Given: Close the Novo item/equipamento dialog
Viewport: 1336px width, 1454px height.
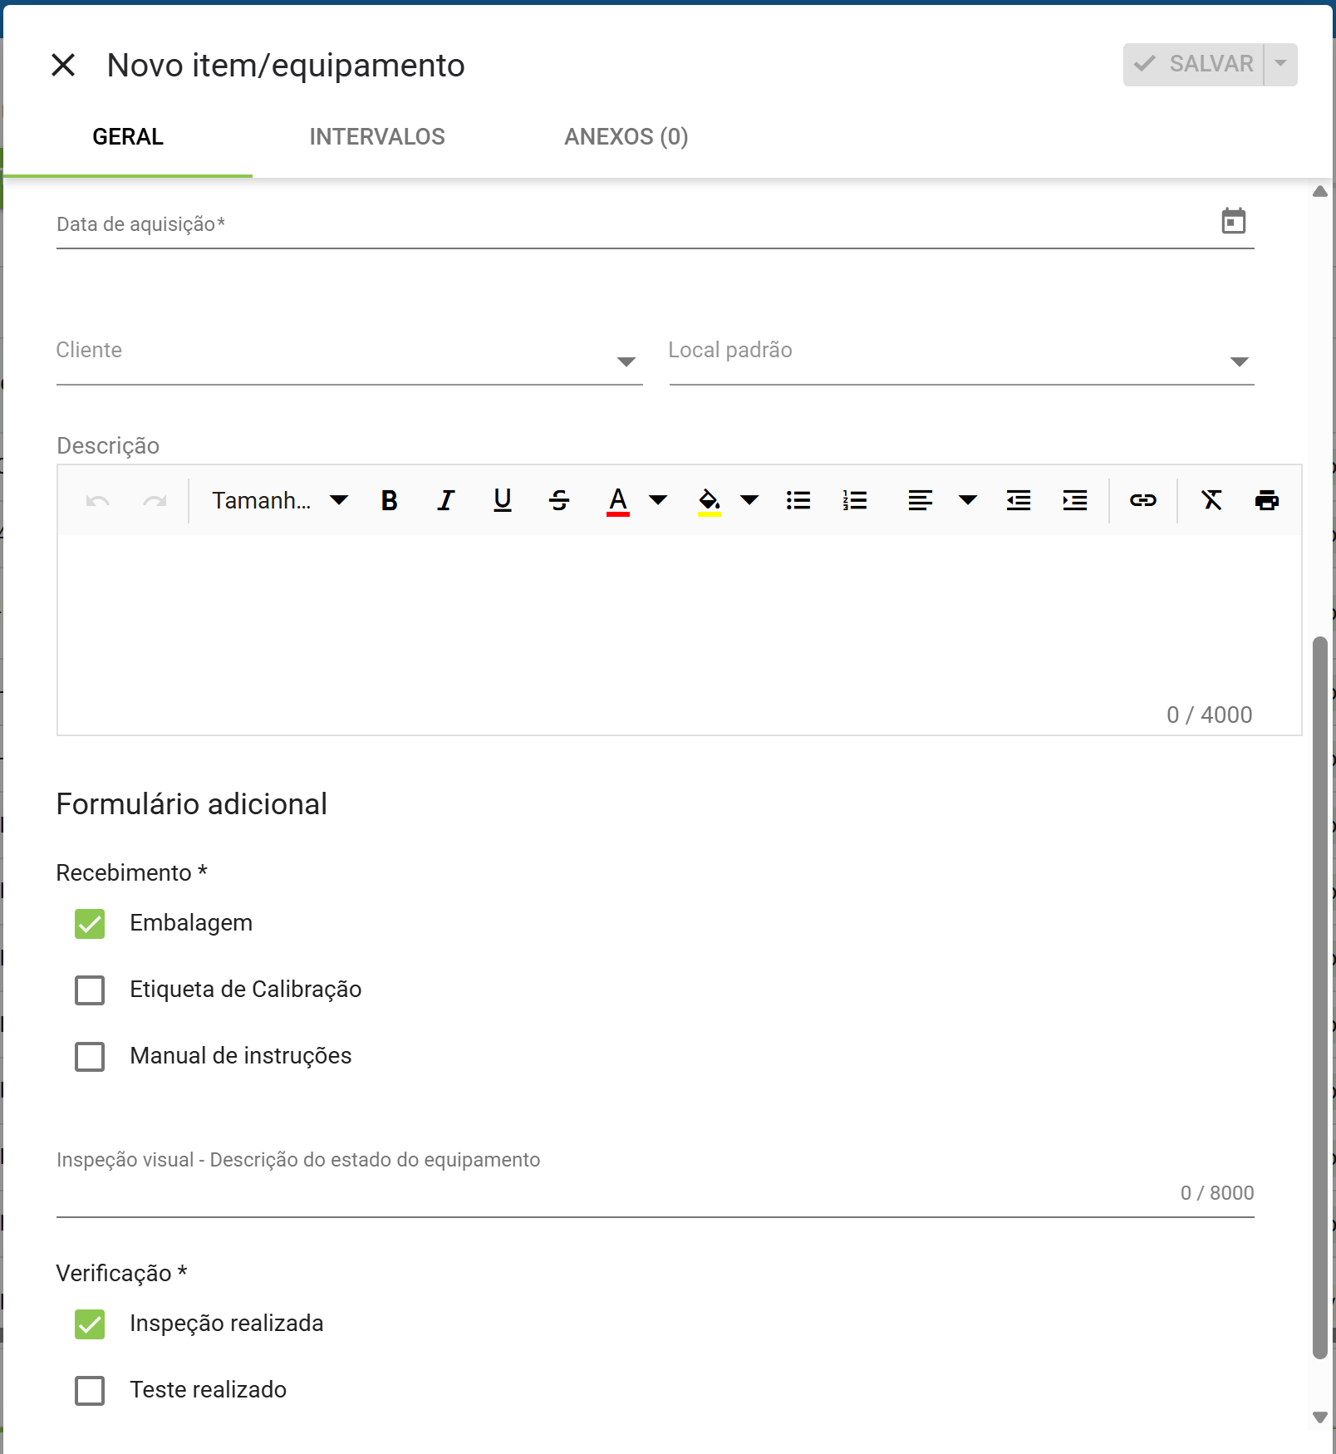Looking at the screenshot, I should 63,65.
